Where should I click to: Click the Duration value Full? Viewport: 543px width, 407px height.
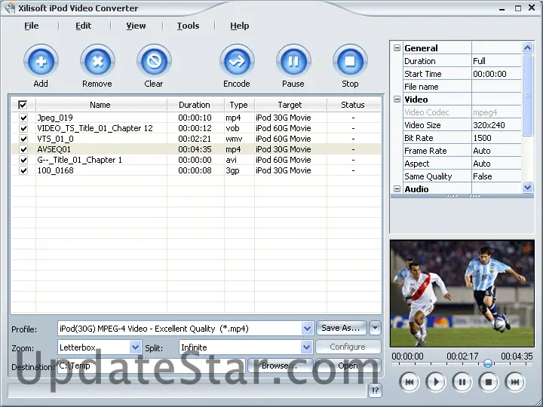coord(480,61)
